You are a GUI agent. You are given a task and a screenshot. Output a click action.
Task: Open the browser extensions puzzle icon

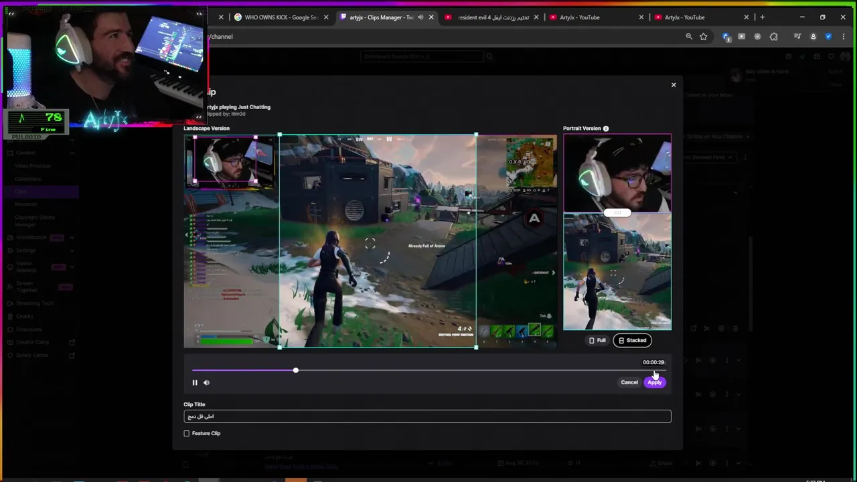click(774, 37)
